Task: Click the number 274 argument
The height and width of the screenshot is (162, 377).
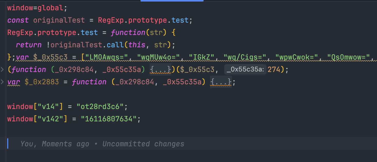Action: 274,69
